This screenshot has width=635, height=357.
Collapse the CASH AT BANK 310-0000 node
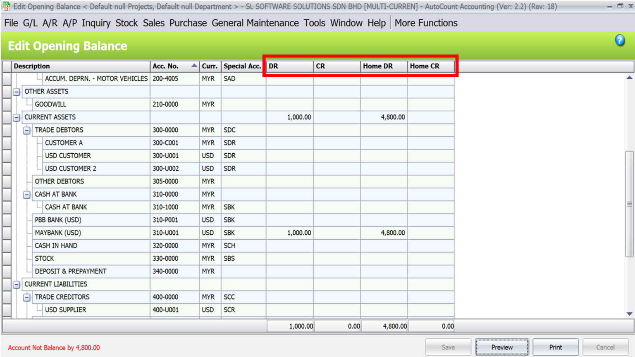[x=27, y=195]
